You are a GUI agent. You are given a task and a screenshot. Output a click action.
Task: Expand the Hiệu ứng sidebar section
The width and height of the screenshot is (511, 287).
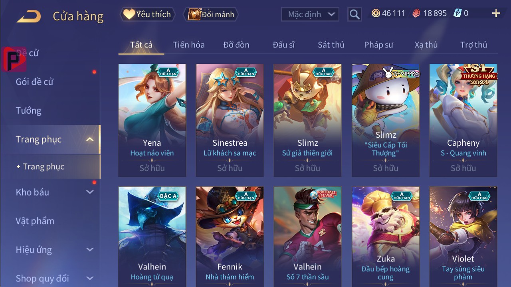coord(90,250)
